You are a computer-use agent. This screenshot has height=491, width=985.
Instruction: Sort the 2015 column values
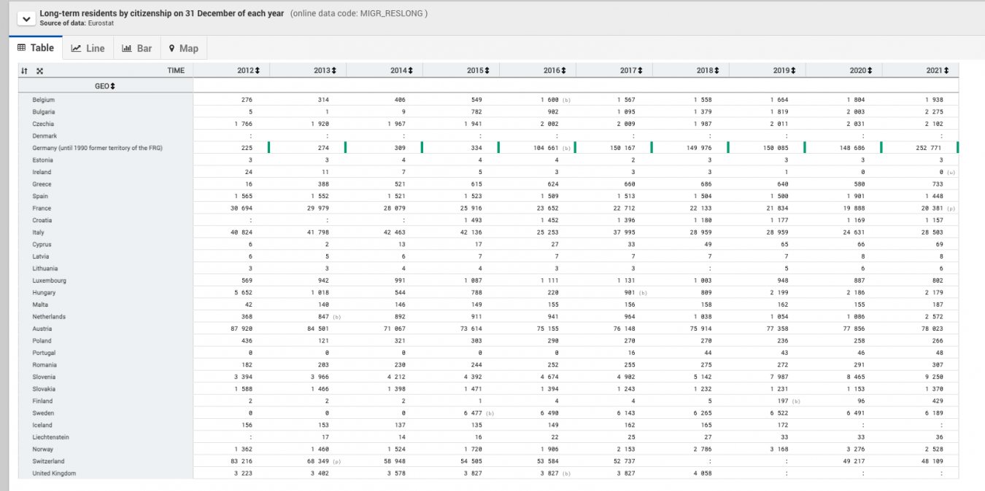click(x=487, y=71)
